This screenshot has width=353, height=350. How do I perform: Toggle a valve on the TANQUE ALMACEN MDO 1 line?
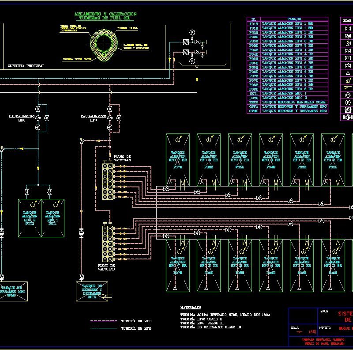pyautogui.click(x=49, y=192)
